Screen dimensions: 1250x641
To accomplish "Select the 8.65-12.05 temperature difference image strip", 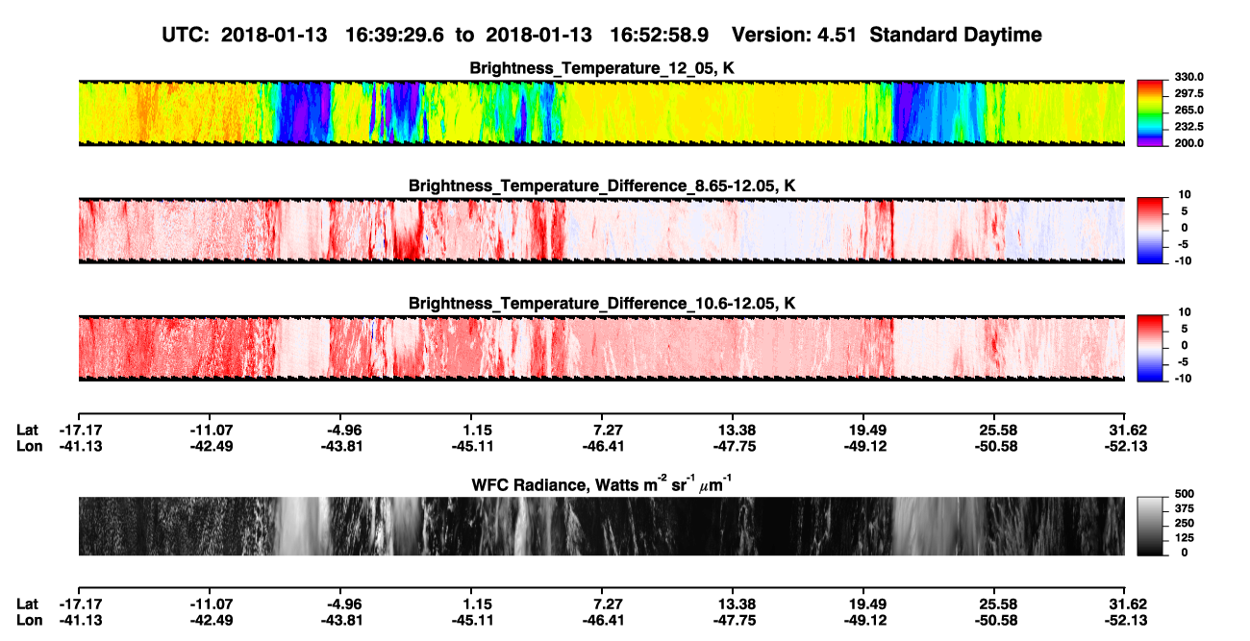I will (x=601, y=230).
